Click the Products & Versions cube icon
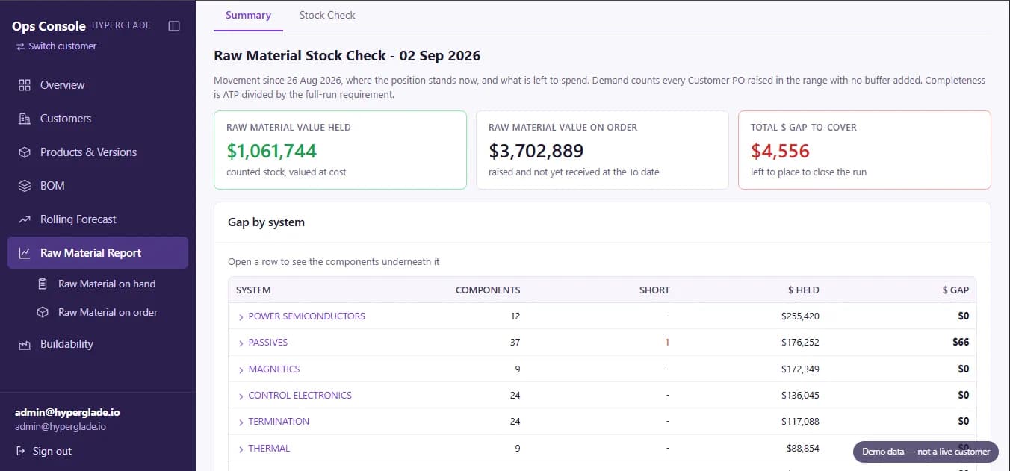 (25, 152)
